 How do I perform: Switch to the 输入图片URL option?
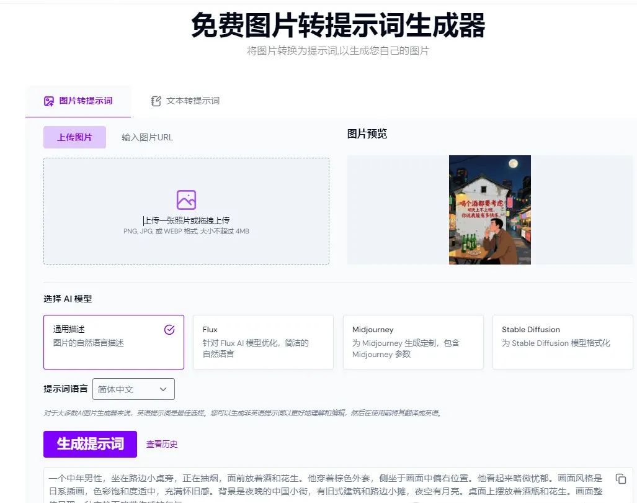tap(147, 137)
